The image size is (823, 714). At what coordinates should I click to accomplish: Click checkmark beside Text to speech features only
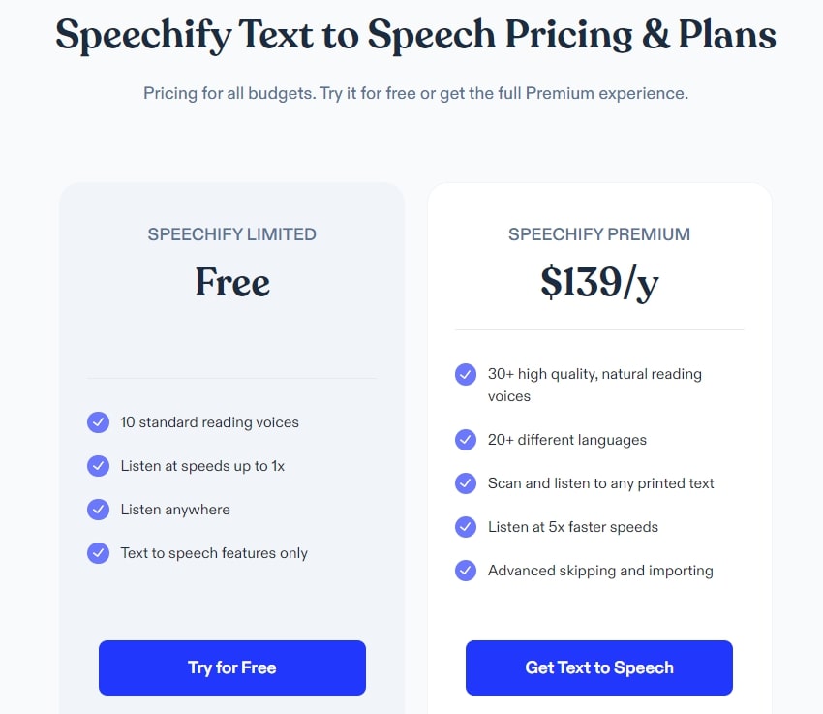pos(98,553)
